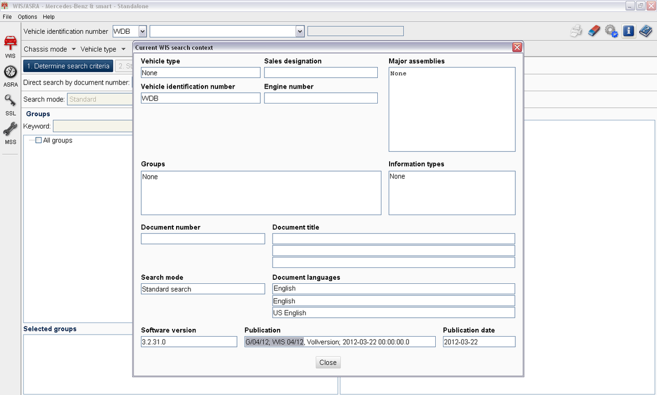Screen dimensions: 657x395
Task: Click the first Document title field
Action: (394, 239)
